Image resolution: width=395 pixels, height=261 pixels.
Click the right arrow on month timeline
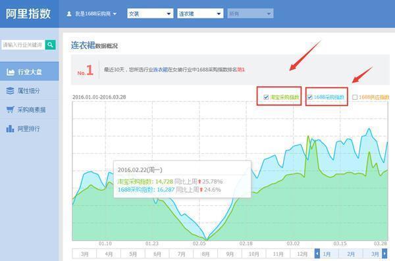point(384,254)
